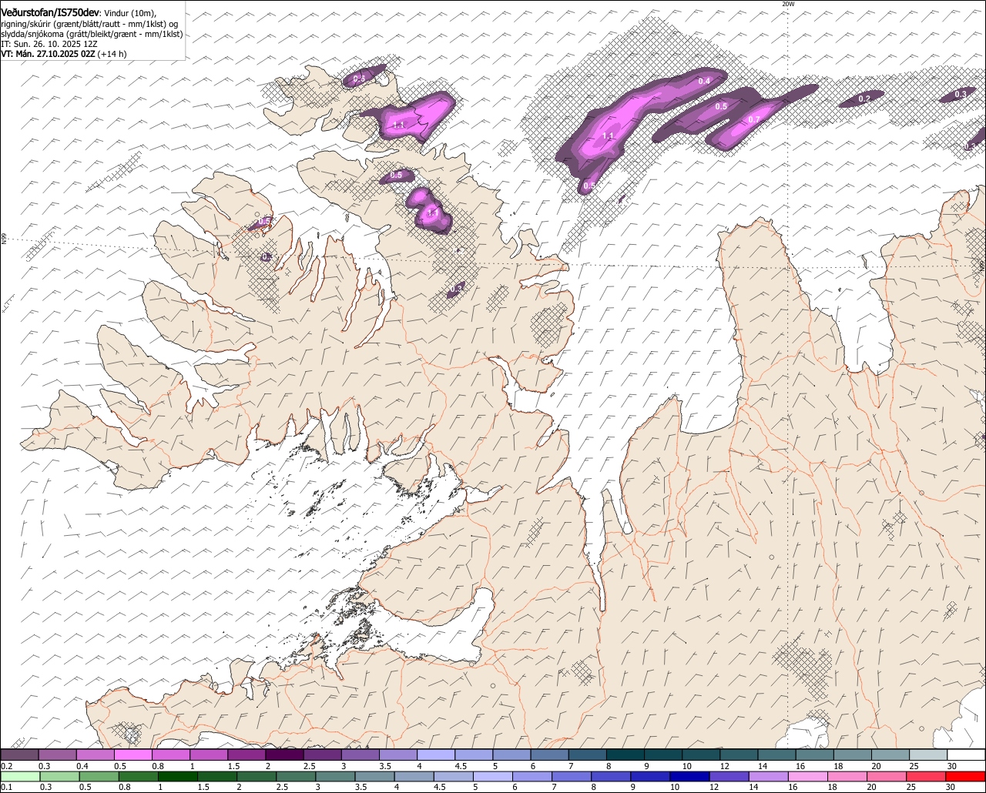Click the 'VT: Mán. 27.10.2025 02Z' valid time

[x=48, y=54]
